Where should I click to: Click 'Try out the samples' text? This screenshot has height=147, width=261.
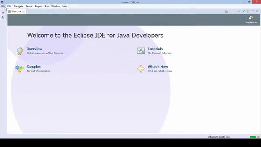(38, 71)
